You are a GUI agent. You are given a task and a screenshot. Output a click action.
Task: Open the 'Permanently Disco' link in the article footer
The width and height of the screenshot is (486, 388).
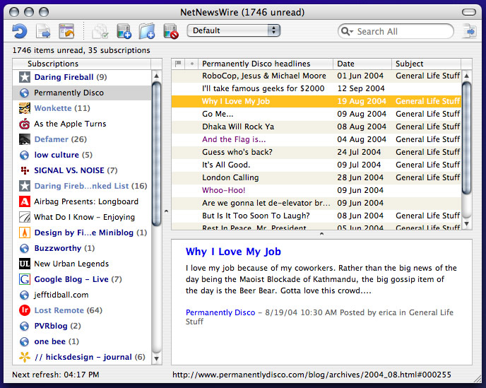pyautogui.click(x=220, y=312)
